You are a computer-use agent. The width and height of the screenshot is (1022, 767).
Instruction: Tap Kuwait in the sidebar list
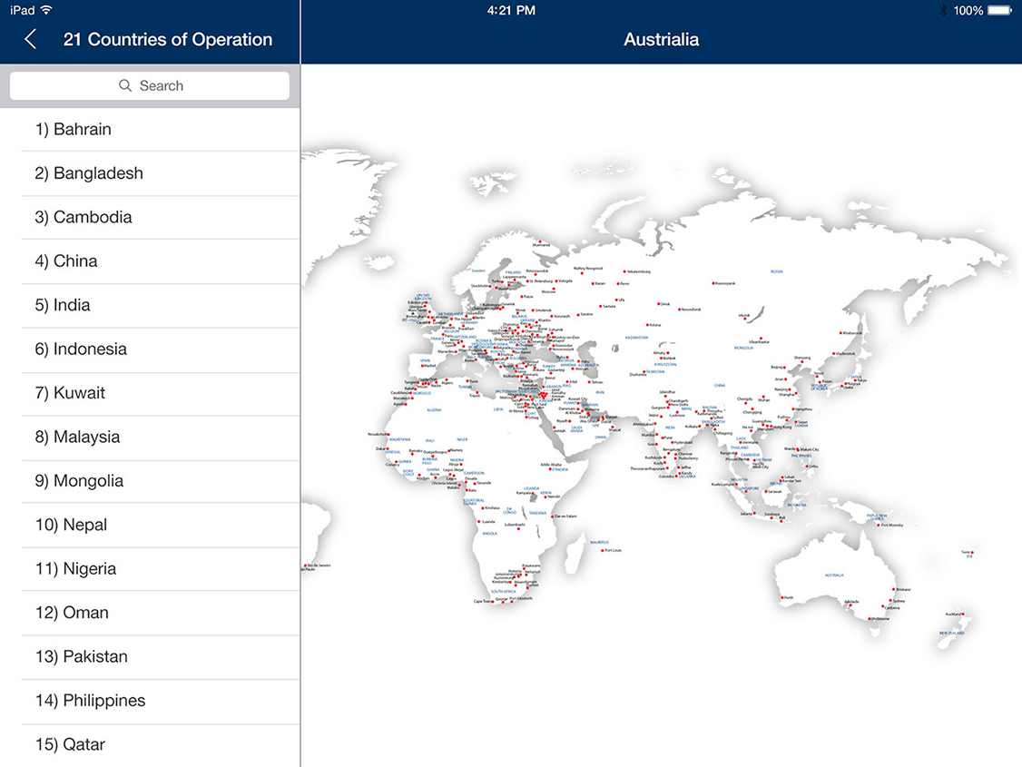(150, 394)
